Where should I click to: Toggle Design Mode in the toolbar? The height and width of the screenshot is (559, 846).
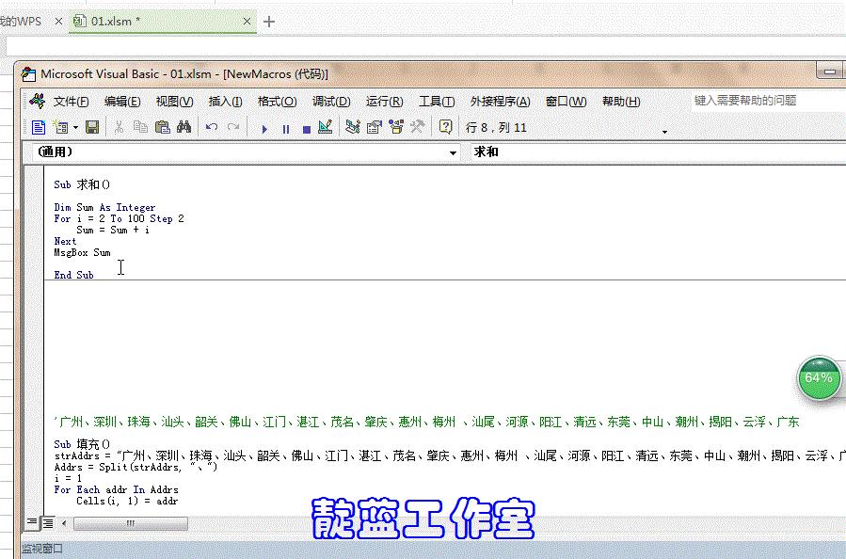point(324,127)
